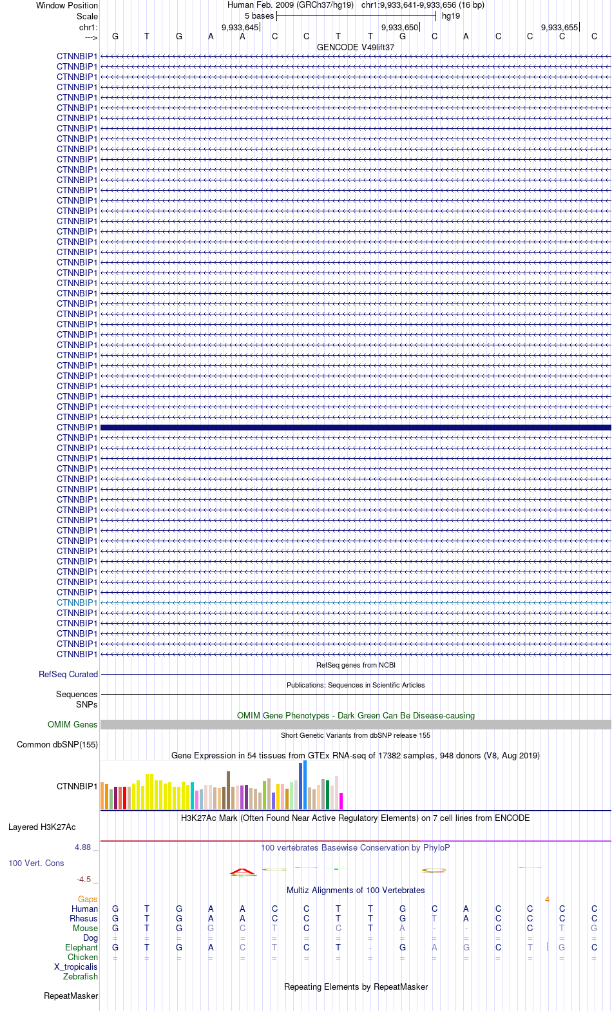Click the 9,933,650 position marker
The width and height of the screenshot is (612, 1011).
coord(399,27)
